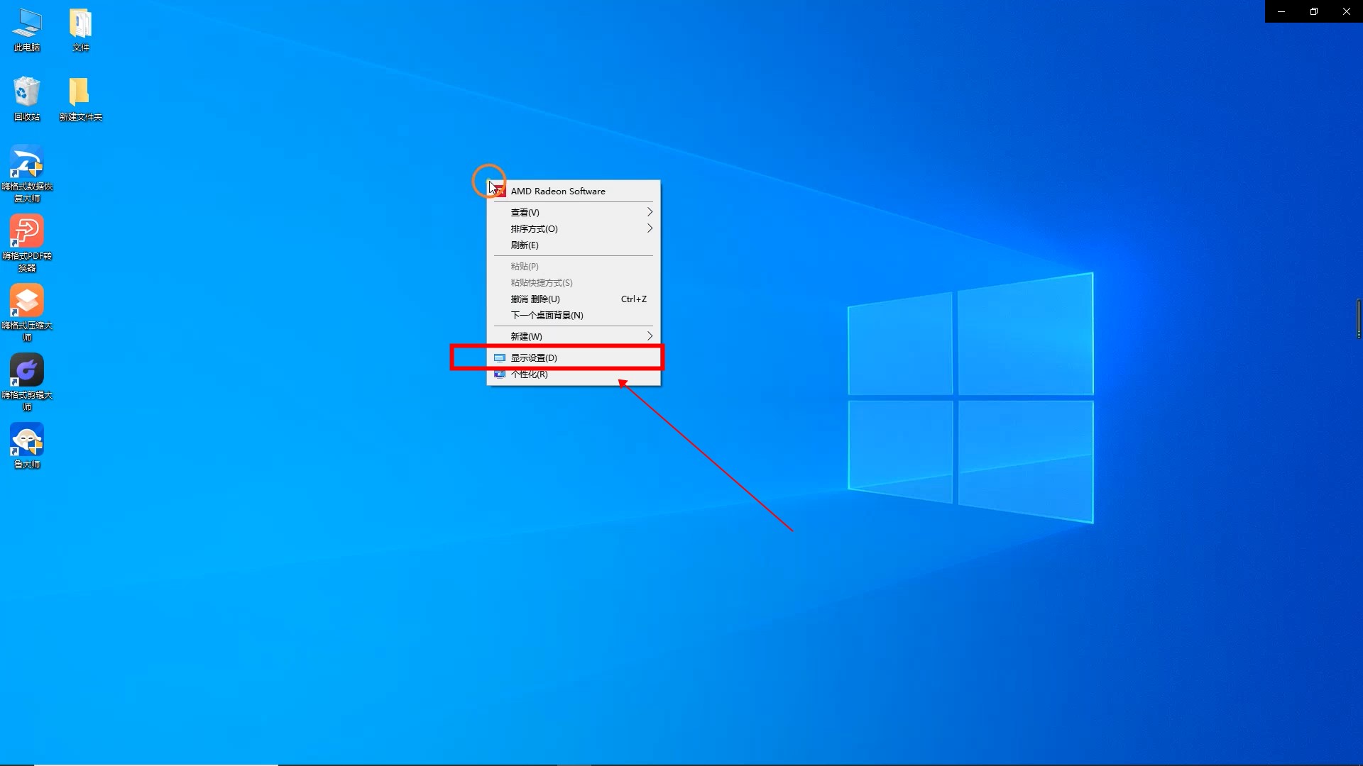Screen dimensions: 1363x766
Task: Choose 刷新(E) from context menu
Action: click(525, 245)
